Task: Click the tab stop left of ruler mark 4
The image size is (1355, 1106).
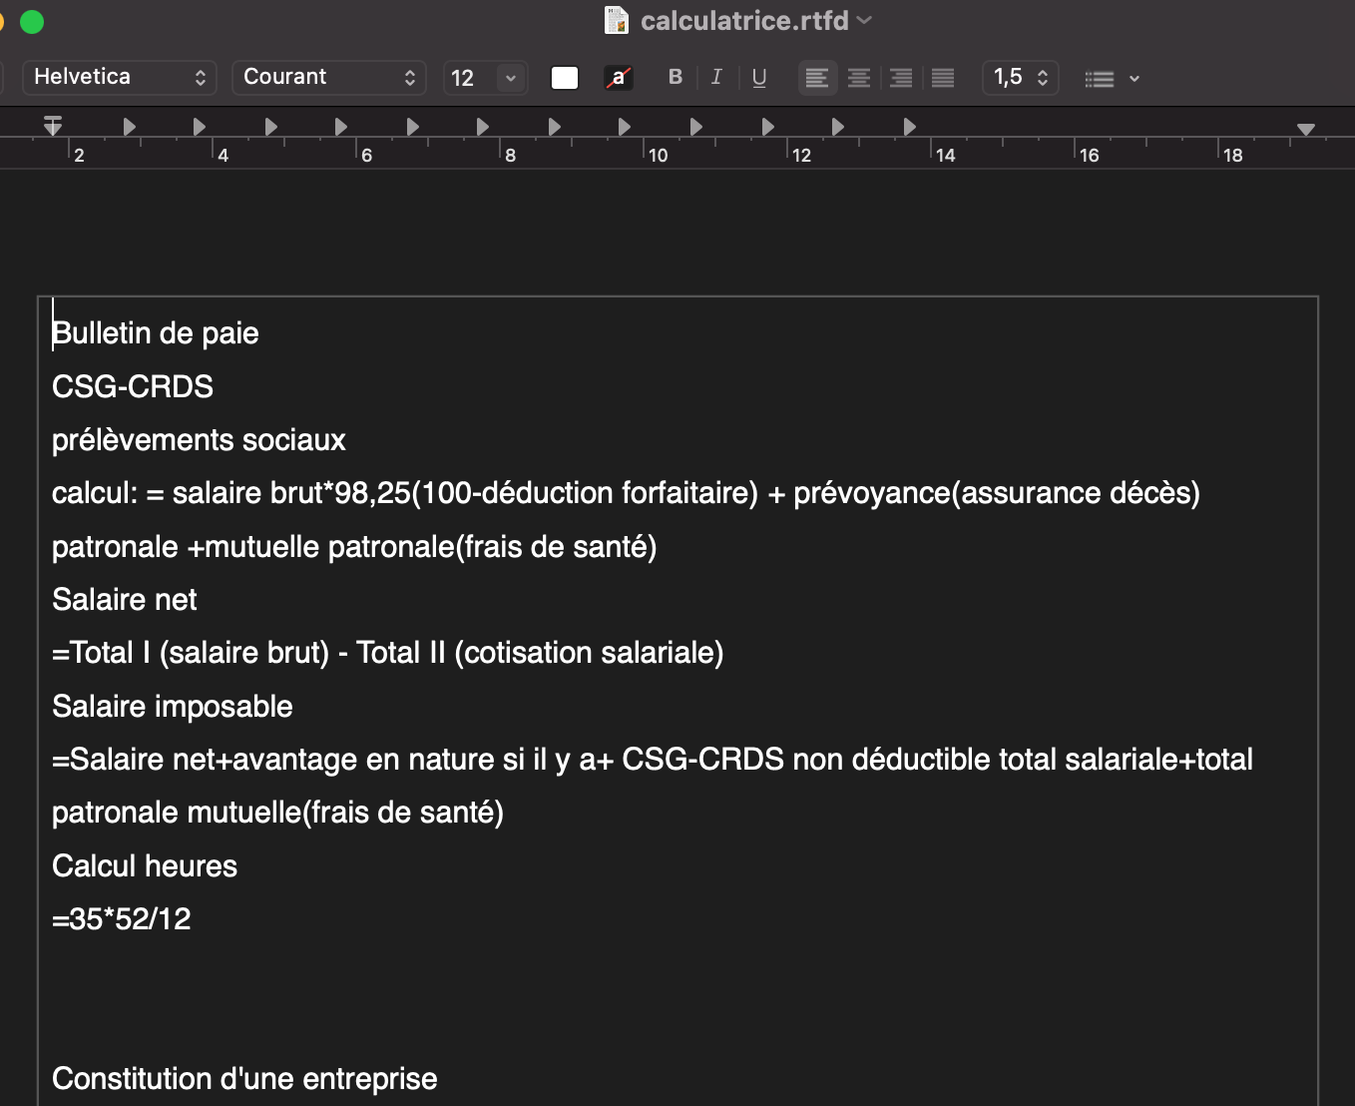Action: click(199, 127)
